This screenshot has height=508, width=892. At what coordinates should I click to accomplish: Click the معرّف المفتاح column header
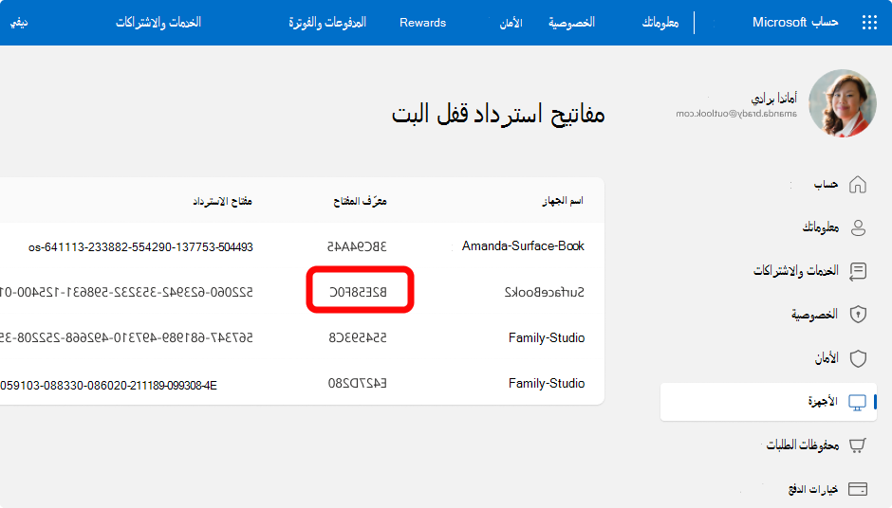point(360,201)
